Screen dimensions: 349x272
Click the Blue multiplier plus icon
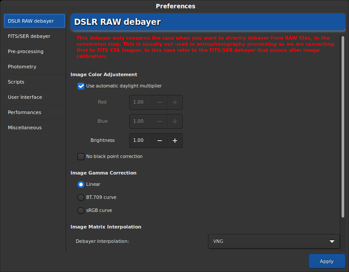tap(175, 121)
